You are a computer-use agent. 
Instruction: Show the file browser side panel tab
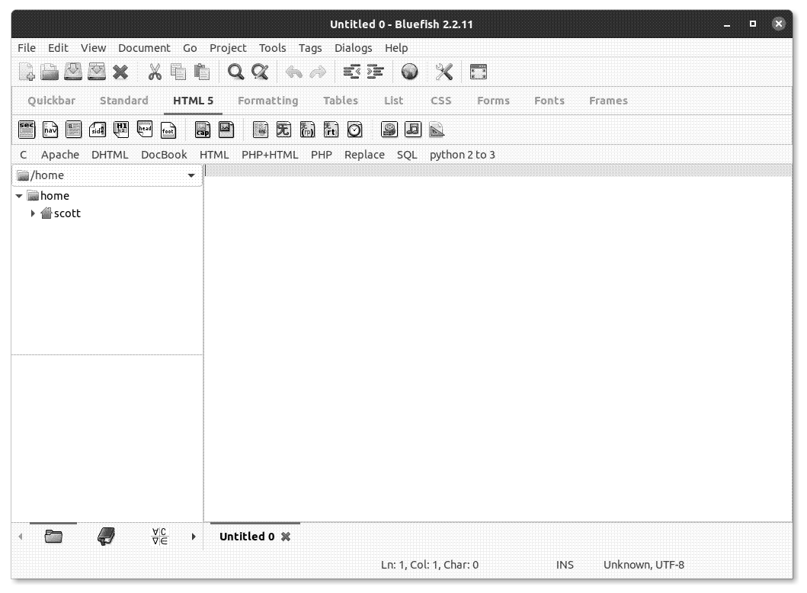tap(53, 537)
